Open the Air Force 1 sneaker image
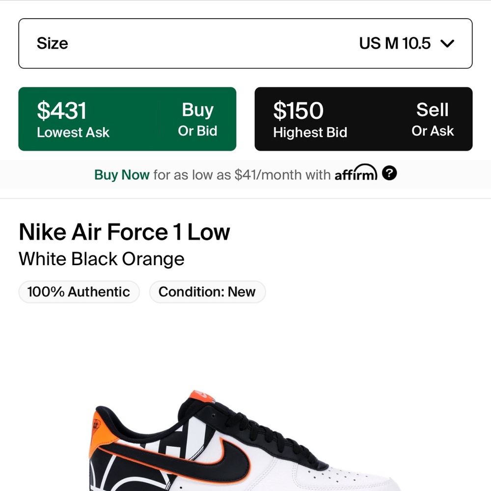Image resolution: width=491 pixels, height=491 pixels. tap(245, 440)
